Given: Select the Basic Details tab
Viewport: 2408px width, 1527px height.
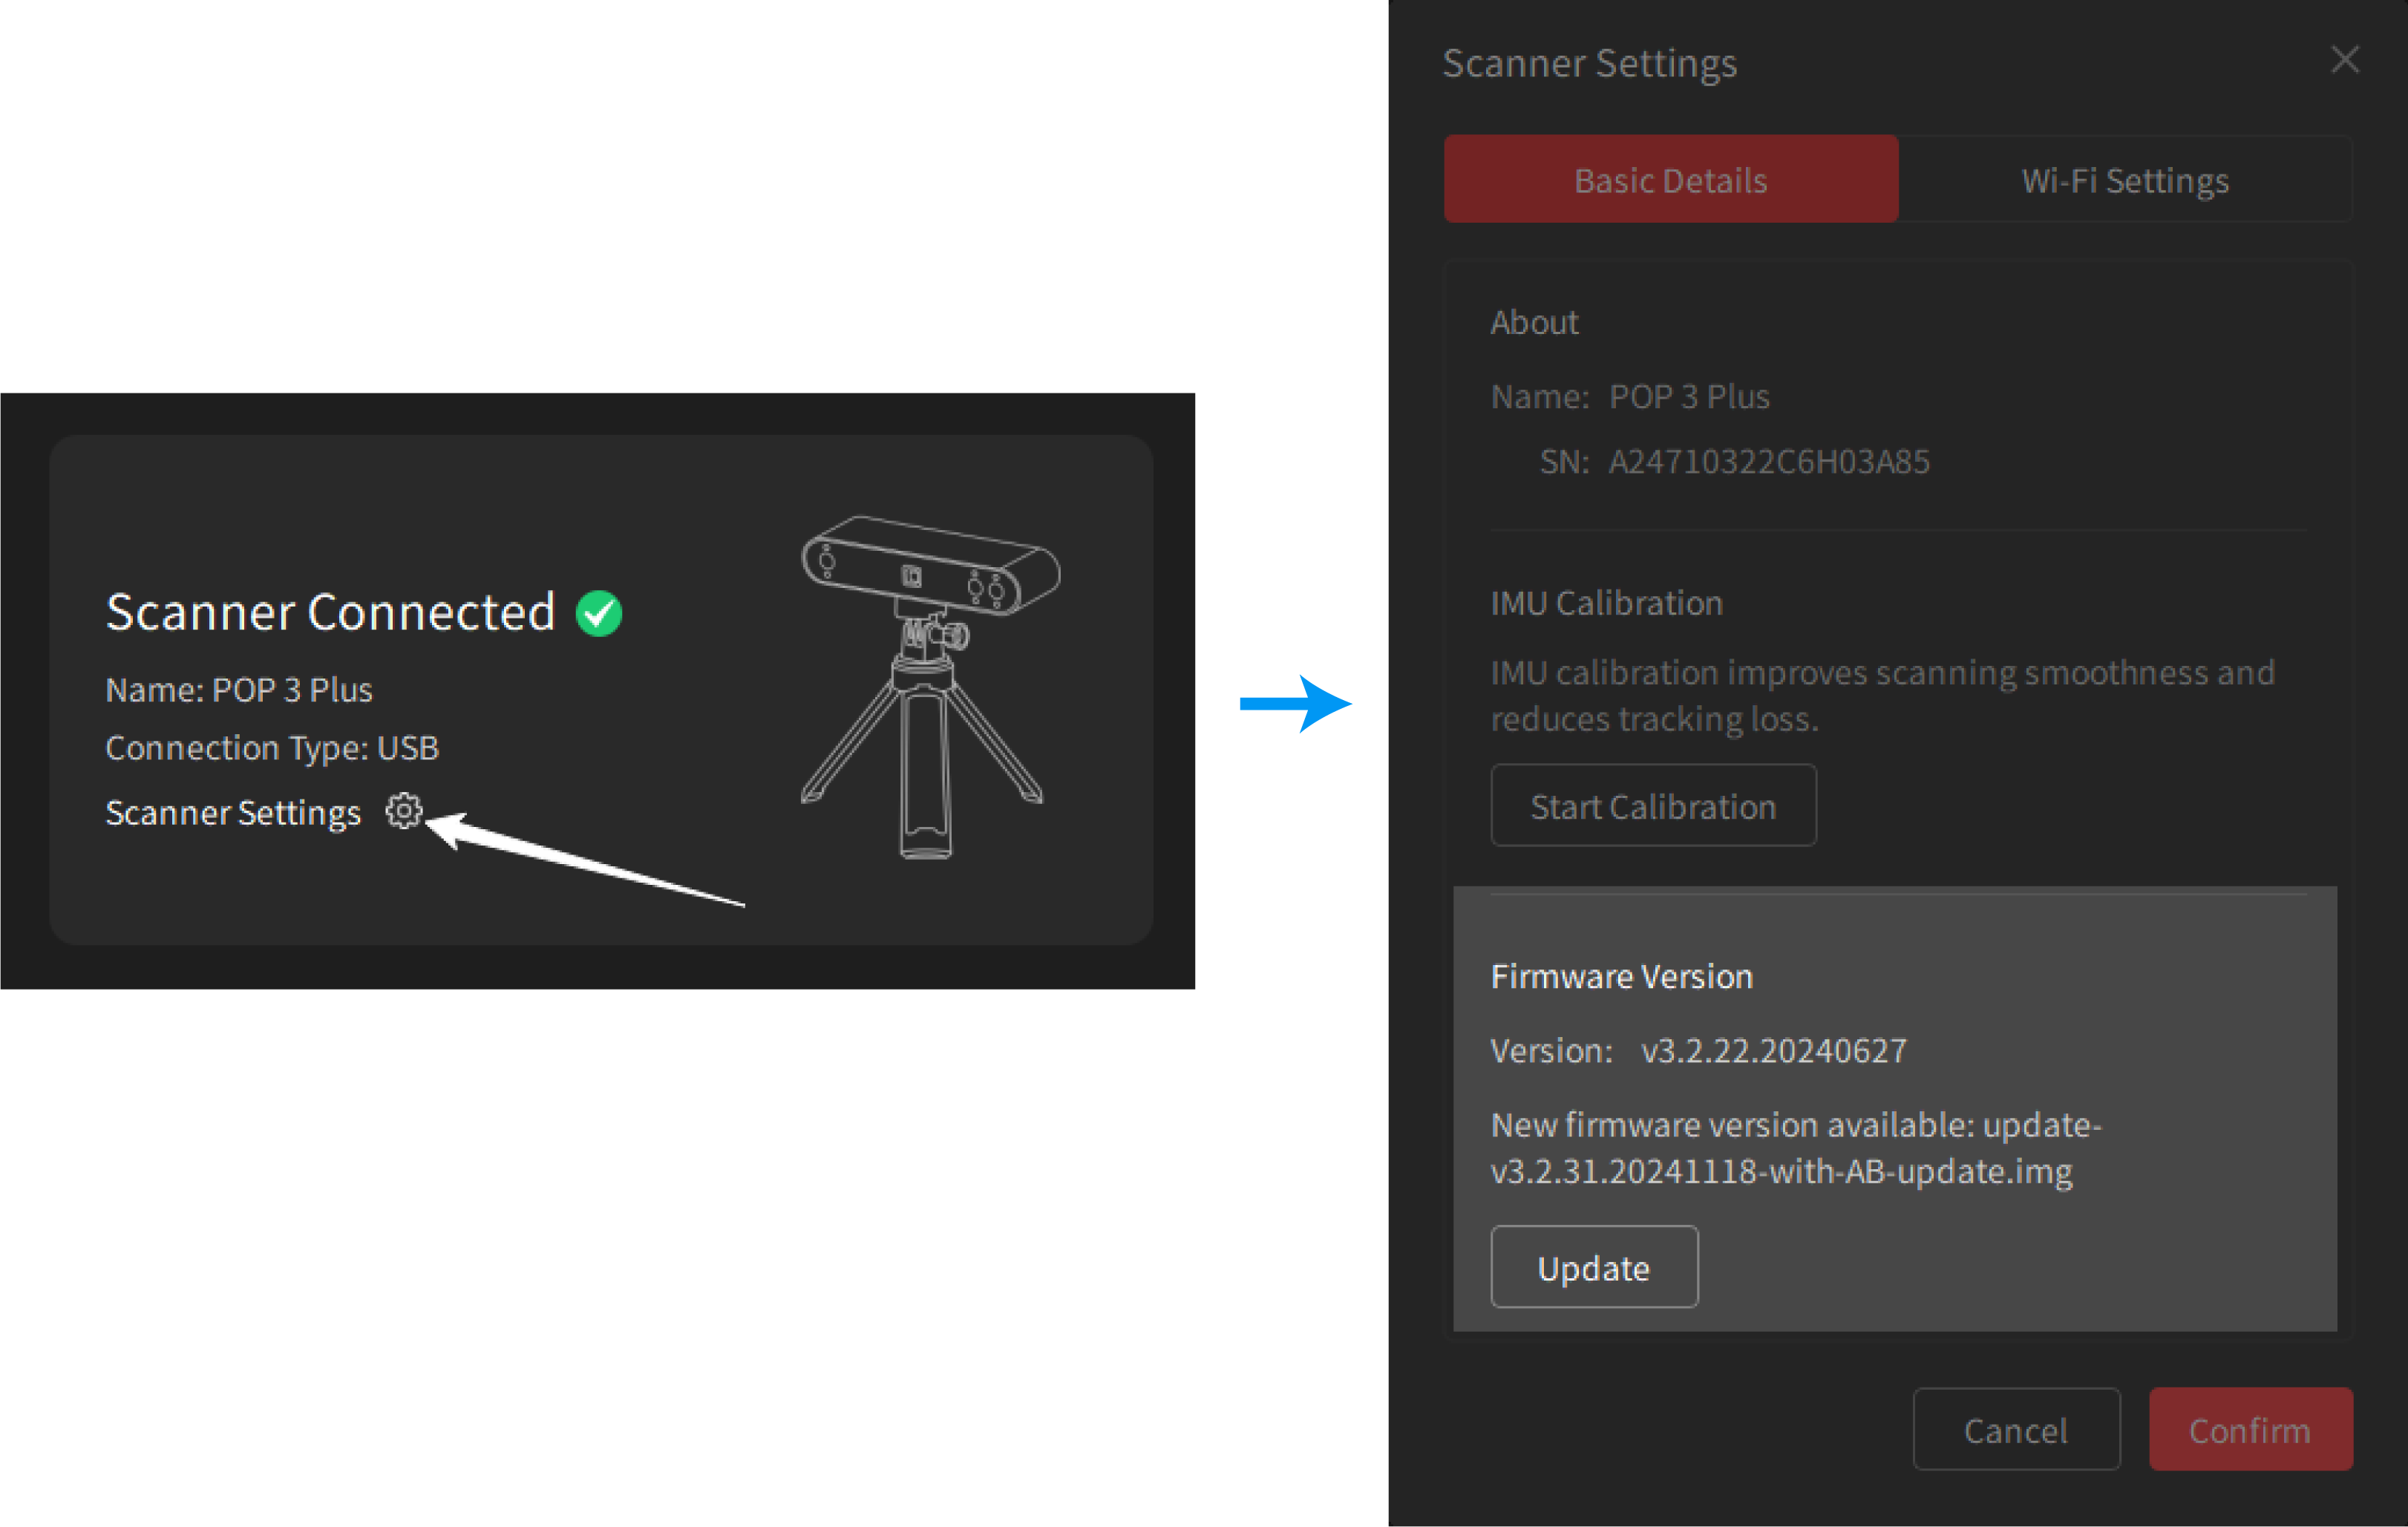Looking at the screenshot, I should [x=1670, y=180].
